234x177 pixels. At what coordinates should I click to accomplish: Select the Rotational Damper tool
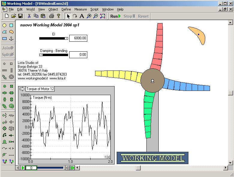point(4,122)
